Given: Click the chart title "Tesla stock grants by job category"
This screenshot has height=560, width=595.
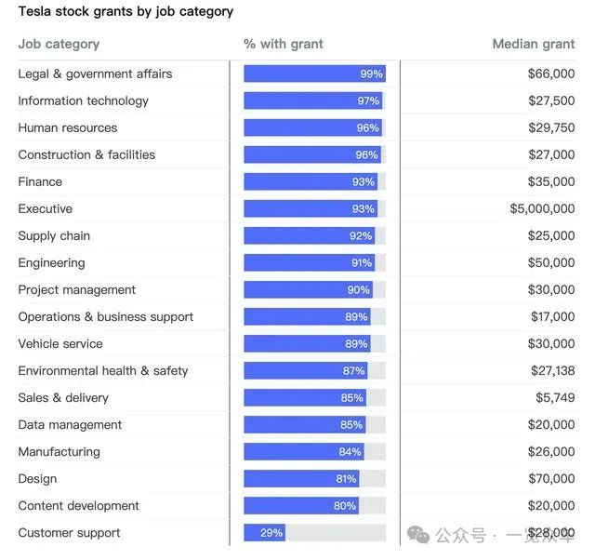Looking at the screenshot, I should pos(126,12).
